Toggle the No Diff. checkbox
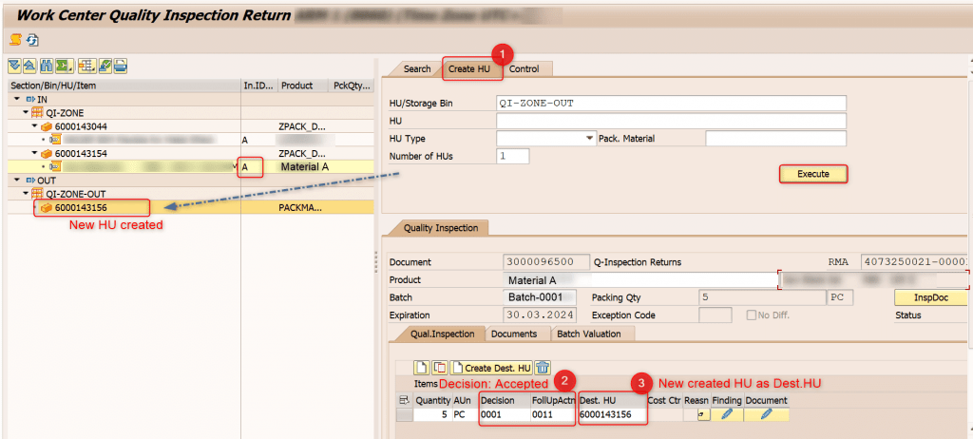The image size is (973, 439). [x=752, y=315]
